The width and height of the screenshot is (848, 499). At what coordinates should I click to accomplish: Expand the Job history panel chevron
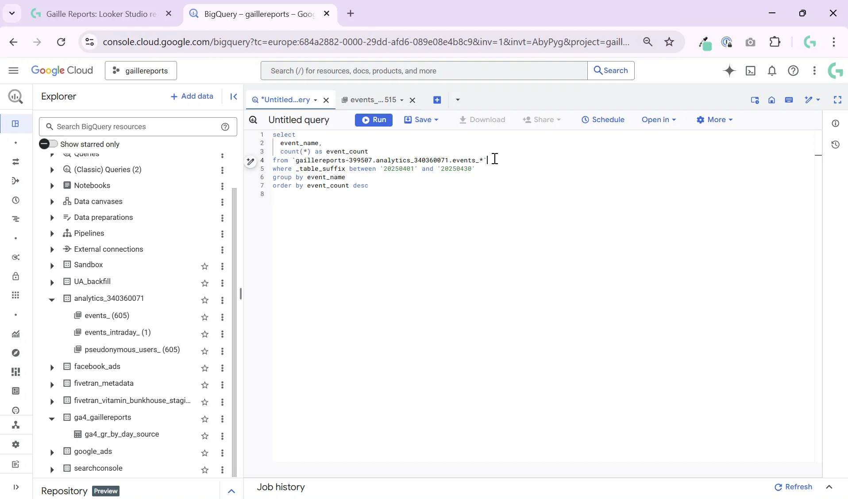point(829,487)
